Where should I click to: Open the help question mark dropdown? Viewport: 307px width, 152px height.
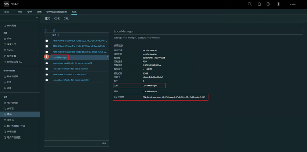point(269,4)
